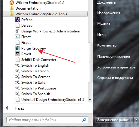Image resolution: width=139 pixels, height=127 pixels.
Task: Click the Найти программы и файлы search box
Action: point(47,120)
